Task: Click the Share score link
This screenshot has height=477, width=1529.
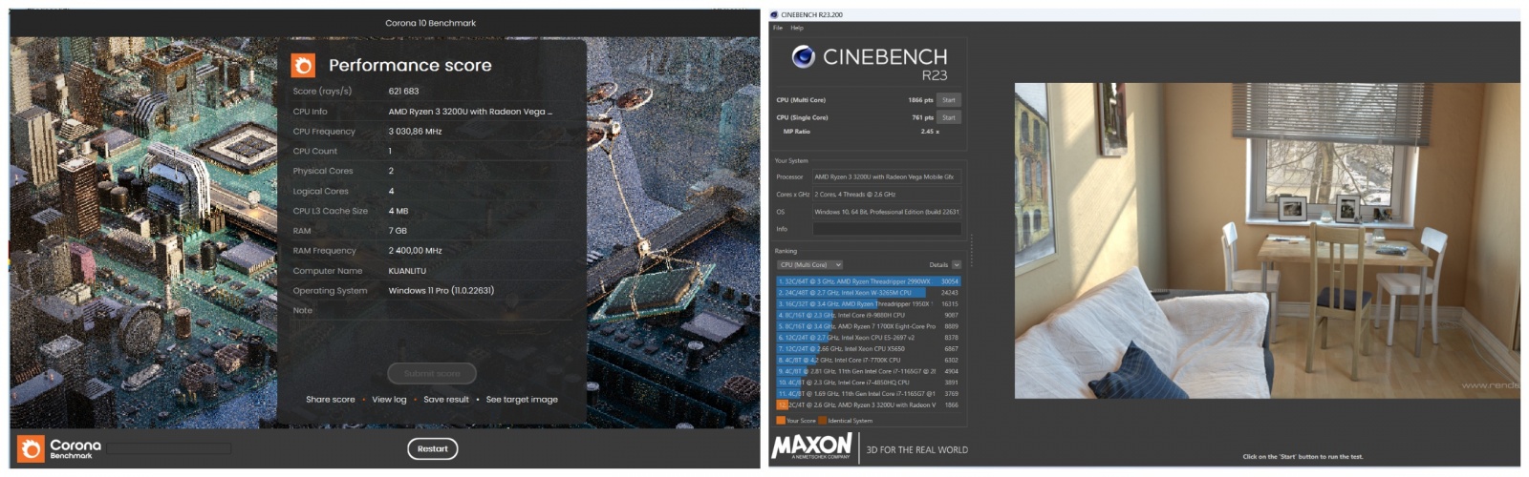Action: coord(331,400)
